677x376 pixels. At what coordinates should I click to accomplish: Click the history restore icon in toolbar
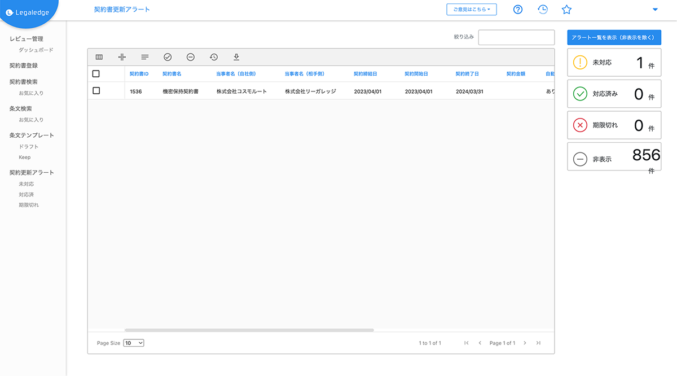(214, 57)
